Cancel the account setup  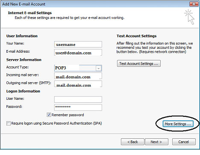(x=184, y=142)
